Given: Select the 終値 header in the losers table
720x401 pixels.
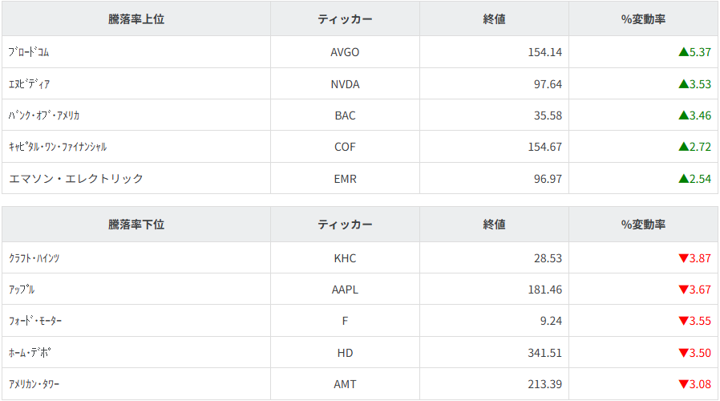Looking at the screenshot, I should tap(494, 225).
